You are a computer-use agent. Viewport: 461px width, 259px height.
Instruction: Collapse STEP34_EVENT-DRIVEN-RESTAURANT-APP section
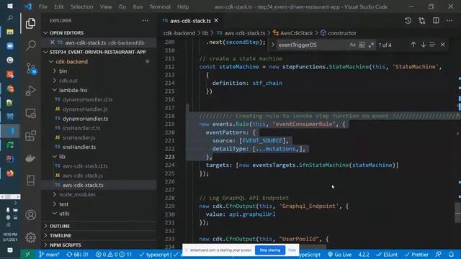(98, 52)
